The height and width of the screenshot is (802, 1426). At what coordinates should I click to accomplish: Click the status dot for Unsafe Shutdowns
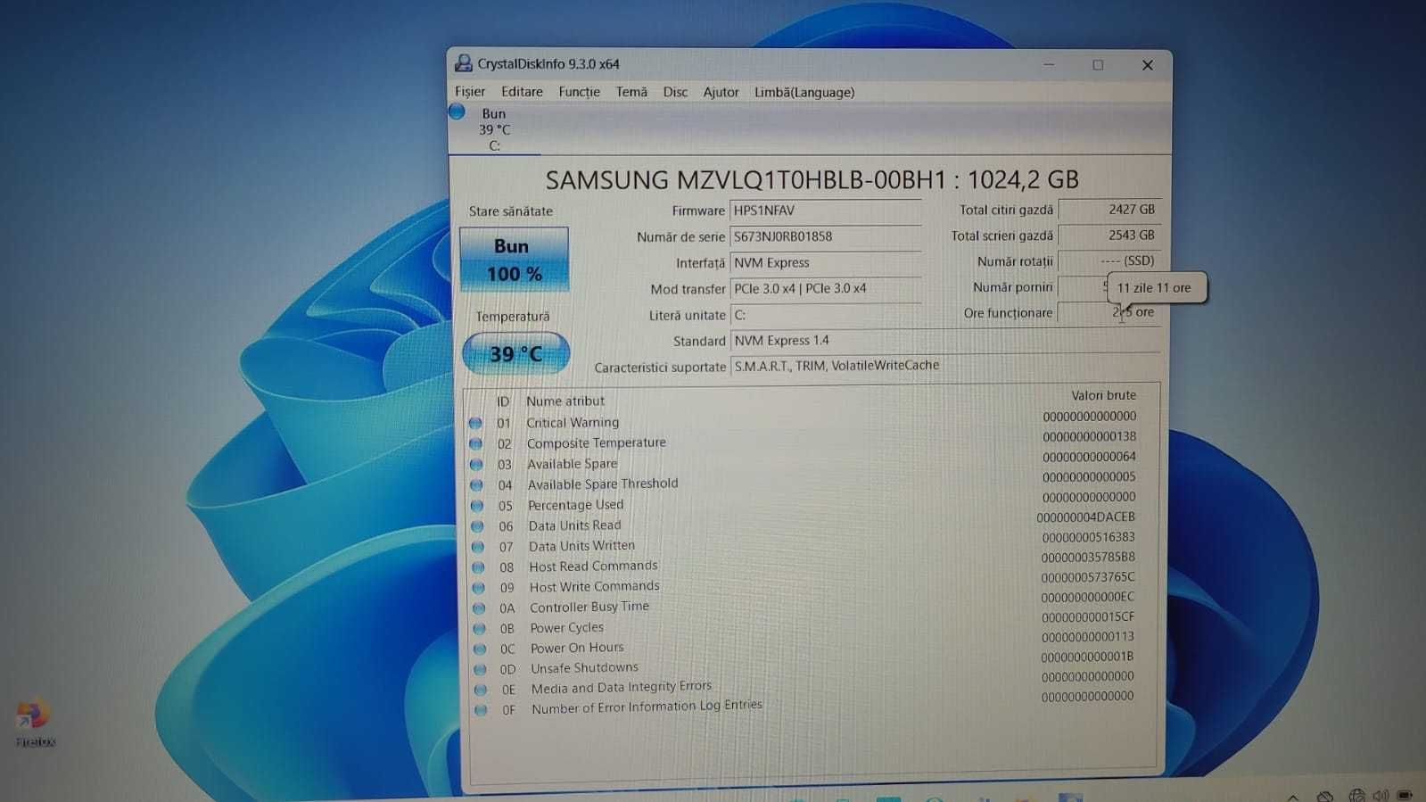tap(480, 669)
